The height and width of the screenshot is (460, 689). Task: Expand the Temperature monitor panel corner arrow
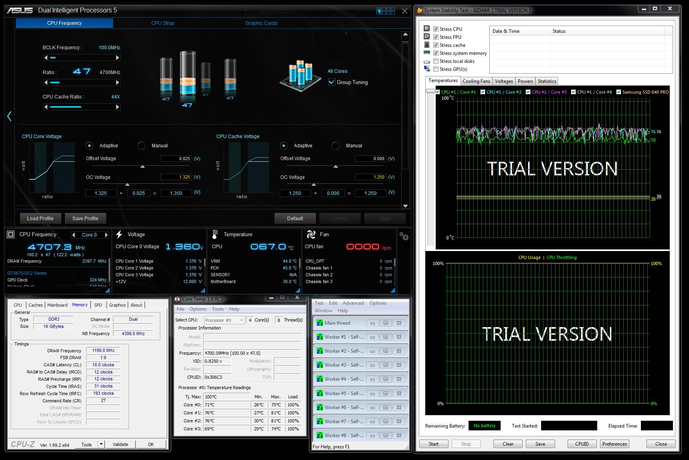(297, 291)
